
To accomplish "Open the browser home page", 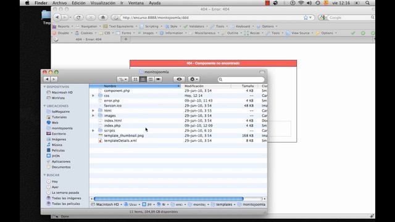I will (x=103, y=17).
